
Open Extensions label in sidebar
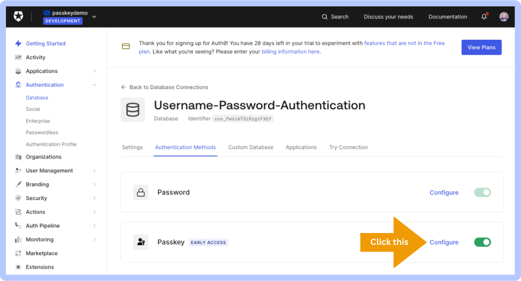tap(40, 267)
